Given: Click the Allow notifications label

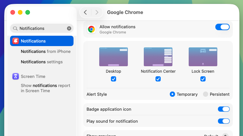Looking at the screenshot, I should tap(117, 27).
